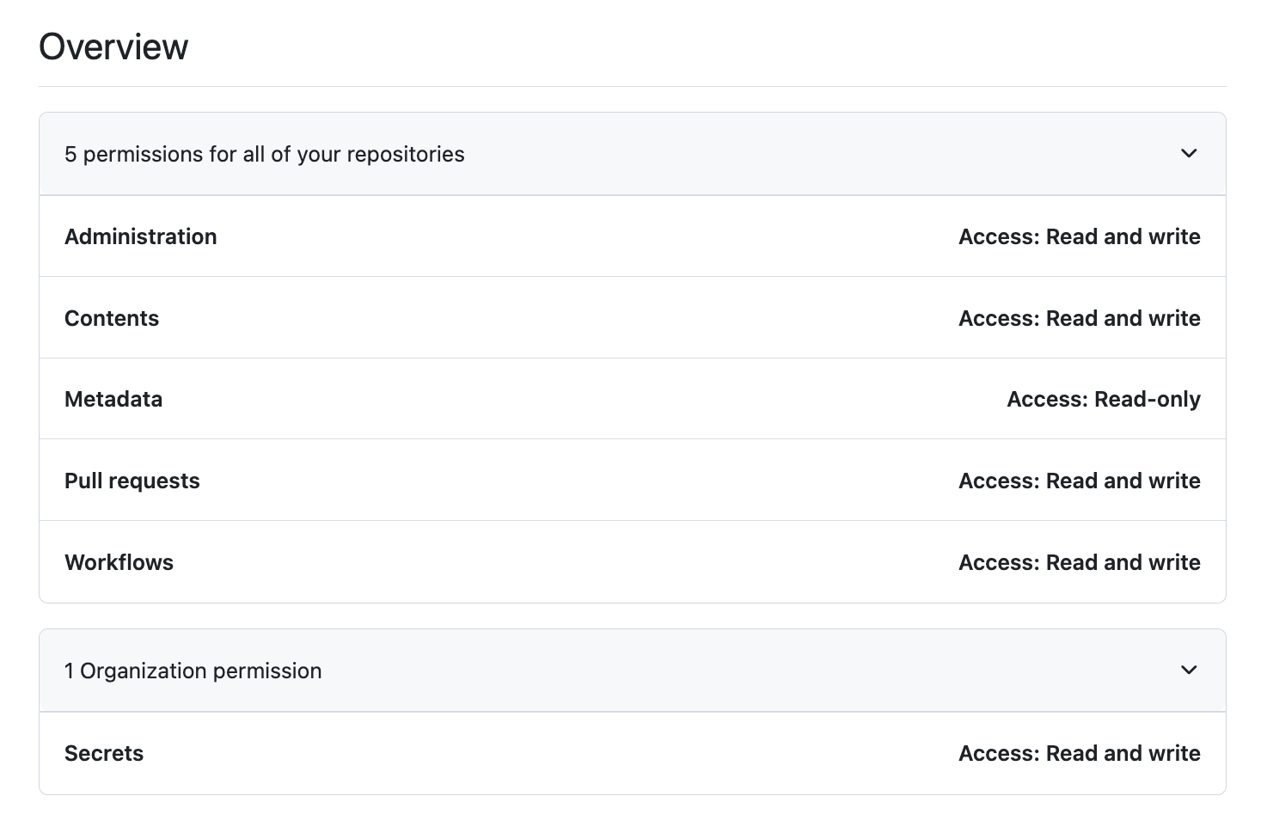Click Contents' 'Access: Read and write' value
1267x827 pixels.
pos(1080,318)
